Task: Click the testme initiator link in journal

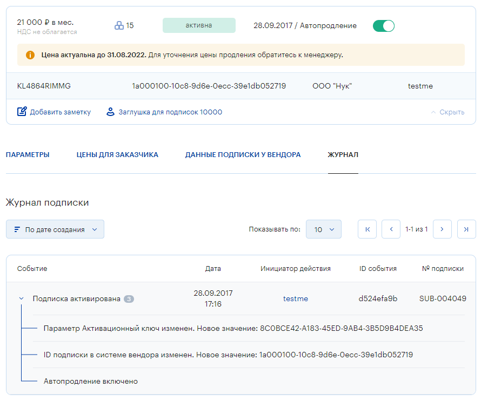Action: click(x=295, y=298)
